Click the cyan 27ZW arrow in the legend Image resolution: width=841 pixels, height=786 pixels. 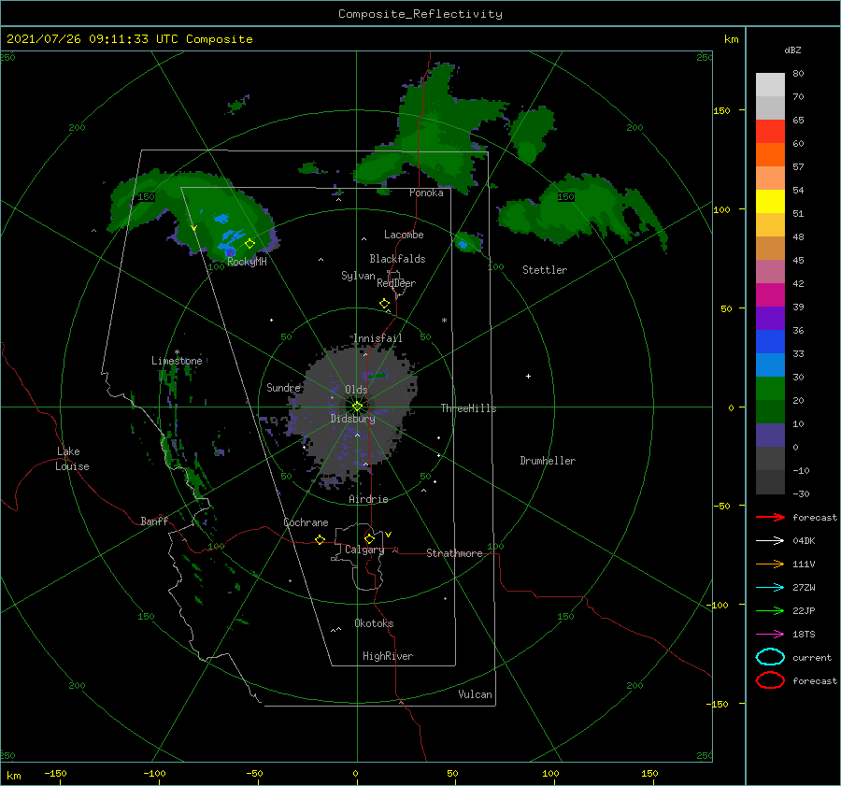(770, 588)
